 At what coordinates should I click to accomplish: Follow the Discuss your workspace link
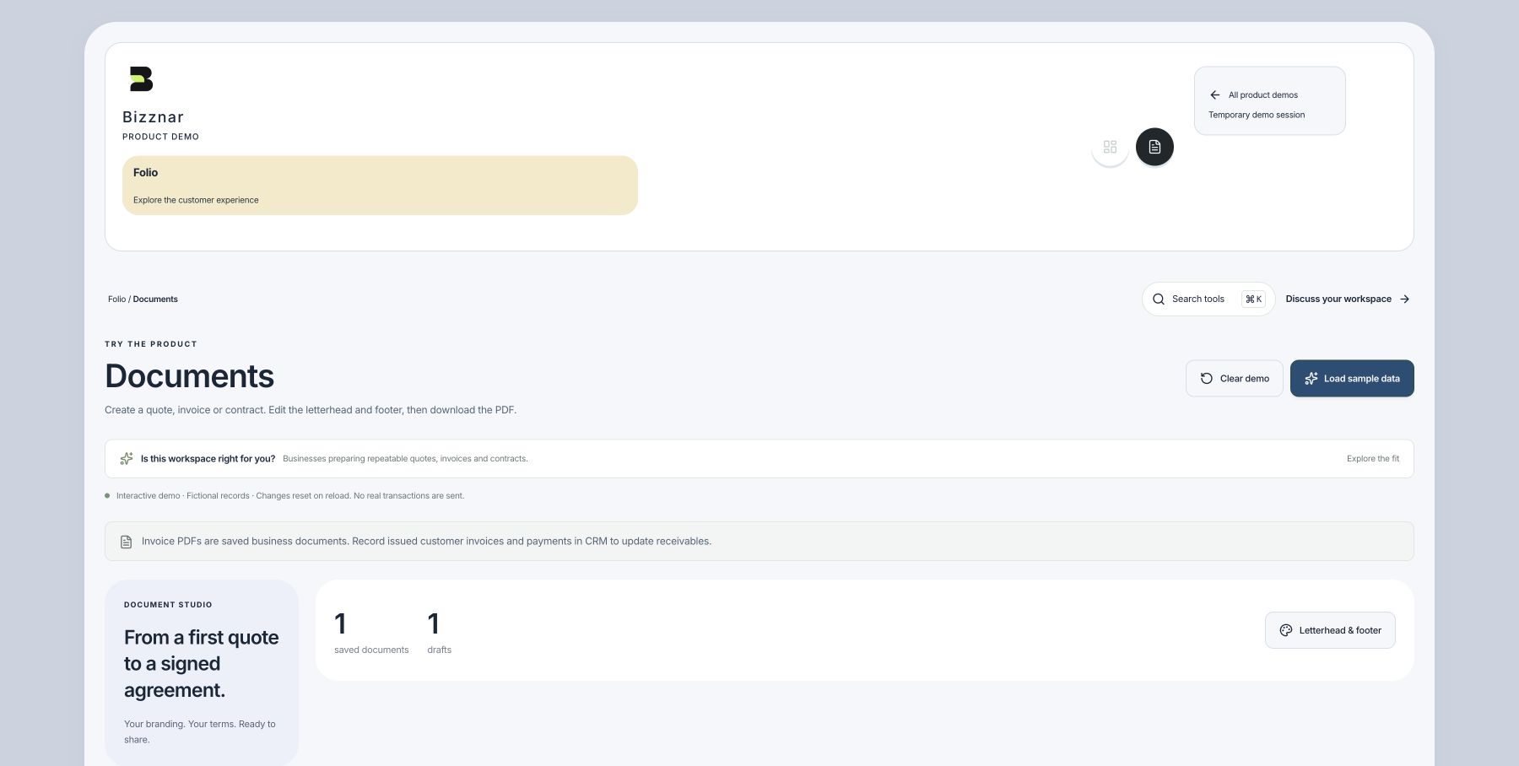coord(1348,299)
